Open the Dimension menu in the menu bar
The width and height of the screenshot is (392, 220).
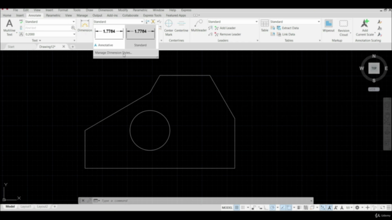(105, 10)
